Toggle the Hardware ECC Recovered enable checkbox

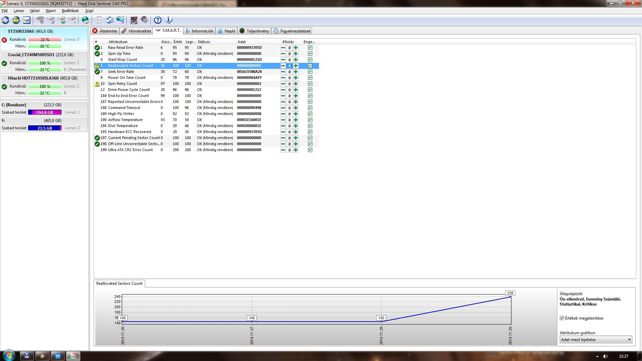pos(310,132)
